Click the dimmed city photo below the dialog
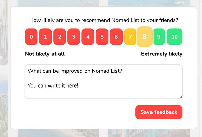 (57, 133)
